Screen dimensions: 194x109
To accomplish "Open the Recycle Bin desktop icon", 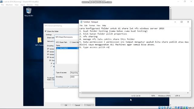I will pos(29,12).
